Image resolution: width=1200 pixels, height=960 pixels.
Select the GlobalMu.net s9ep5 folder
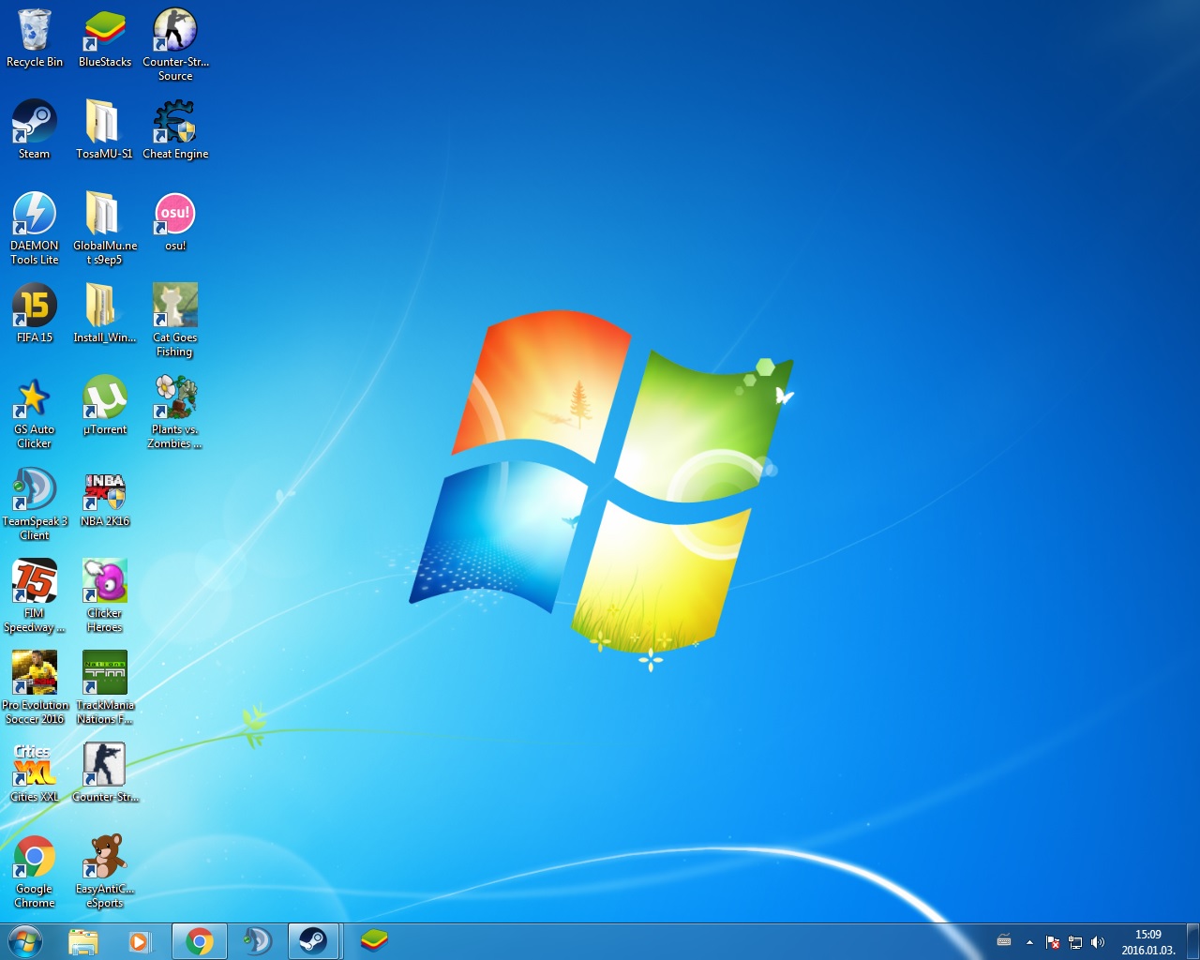point(105,230)
